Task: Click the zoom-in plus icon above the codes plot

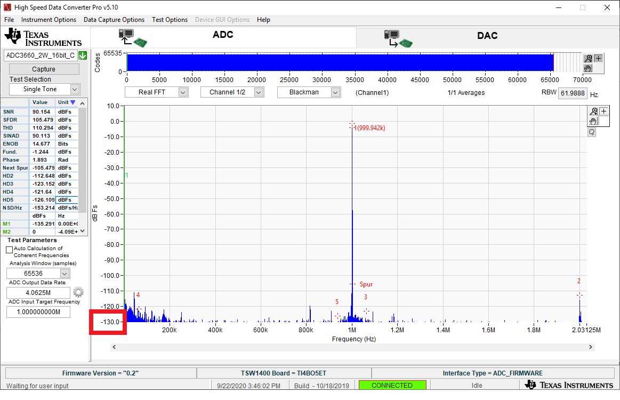Action: pos(598,58)
